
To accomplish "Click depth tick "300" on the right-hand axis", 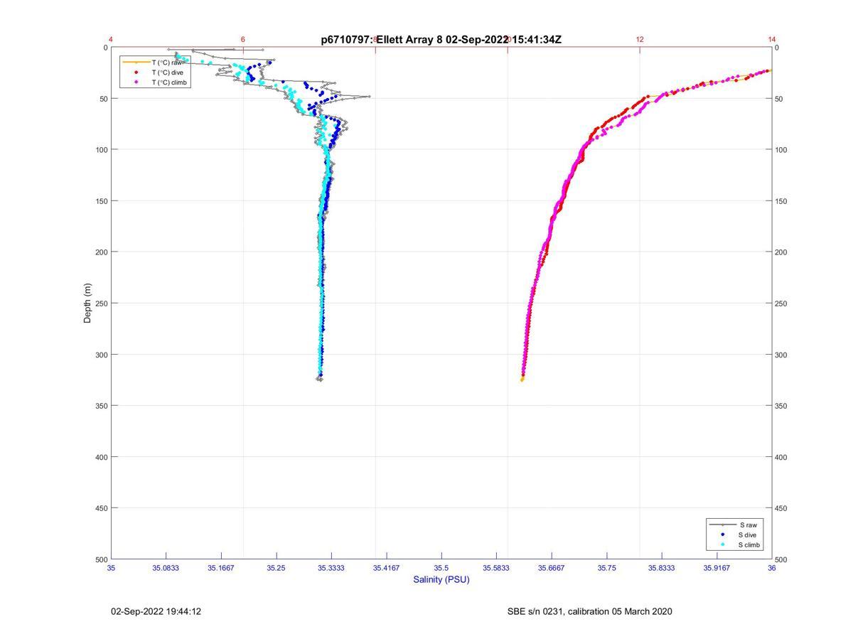I will pos(782,355).
